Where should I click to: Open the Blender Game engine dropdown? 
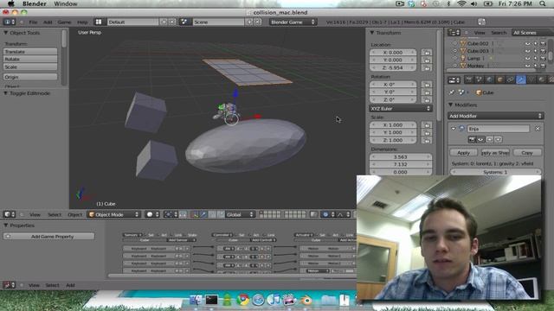point(293,22)
